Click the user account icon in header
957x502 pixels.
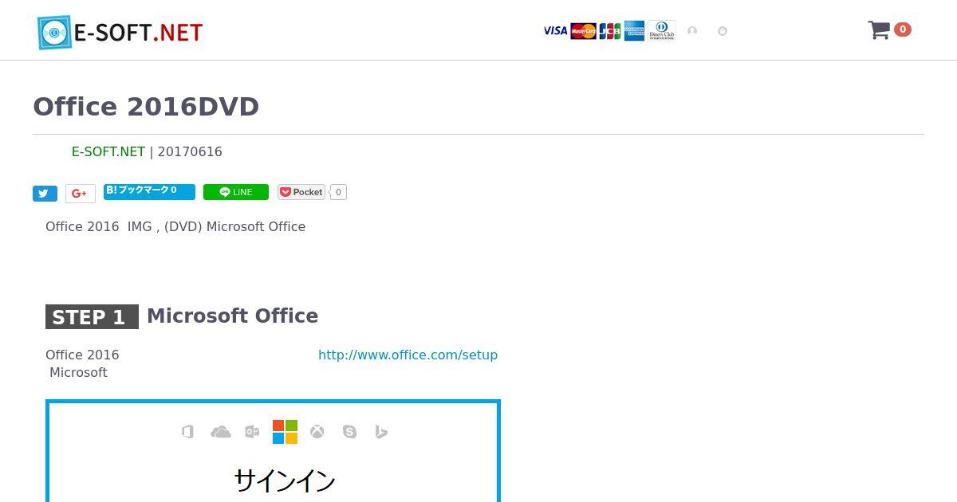pos(692,31)
